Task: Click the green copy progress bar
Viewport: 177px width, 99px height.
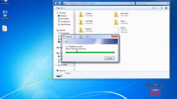Action: click(x=90, y=52)
